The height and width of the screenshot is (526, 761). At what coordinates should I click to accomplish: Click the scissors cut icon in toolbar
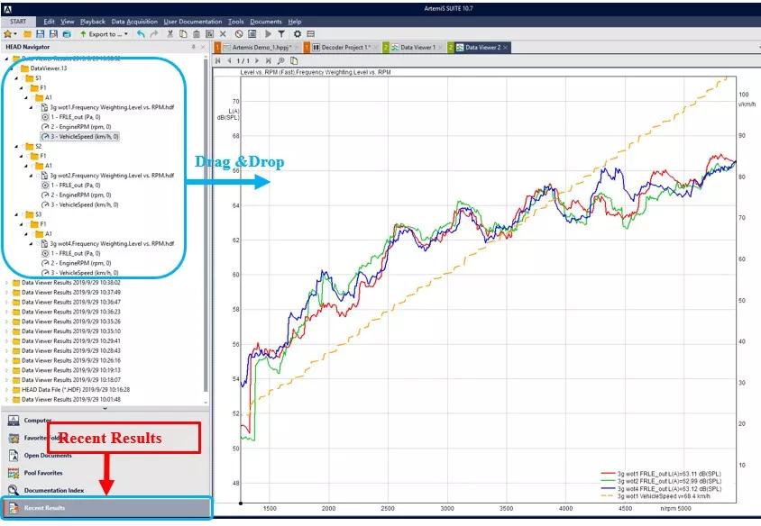[170, 34]
